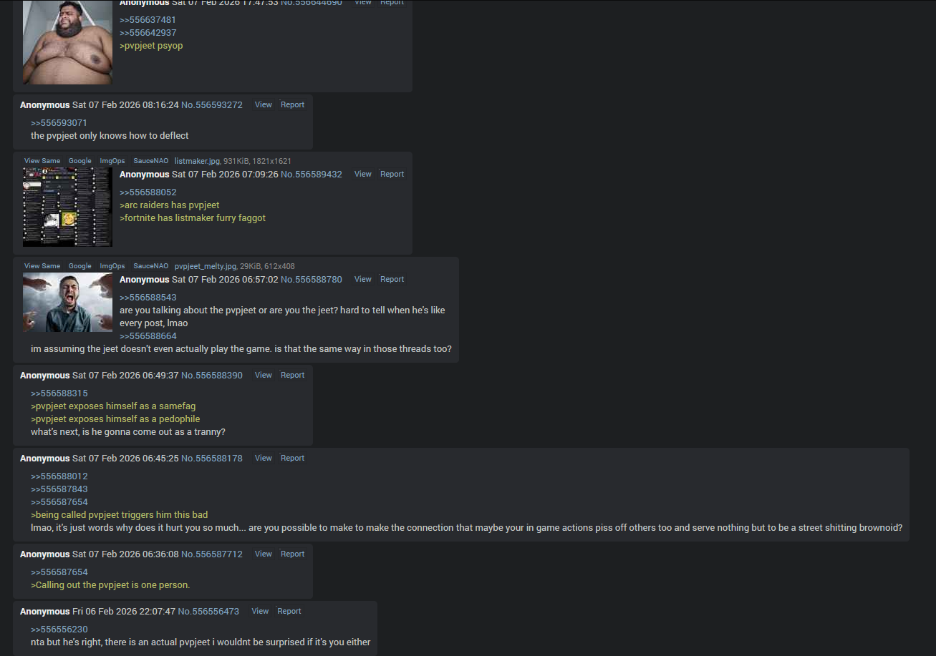Search listmaker.jpg on Google
This screenshot has width=936, height=656.
[x=80, y=161]
